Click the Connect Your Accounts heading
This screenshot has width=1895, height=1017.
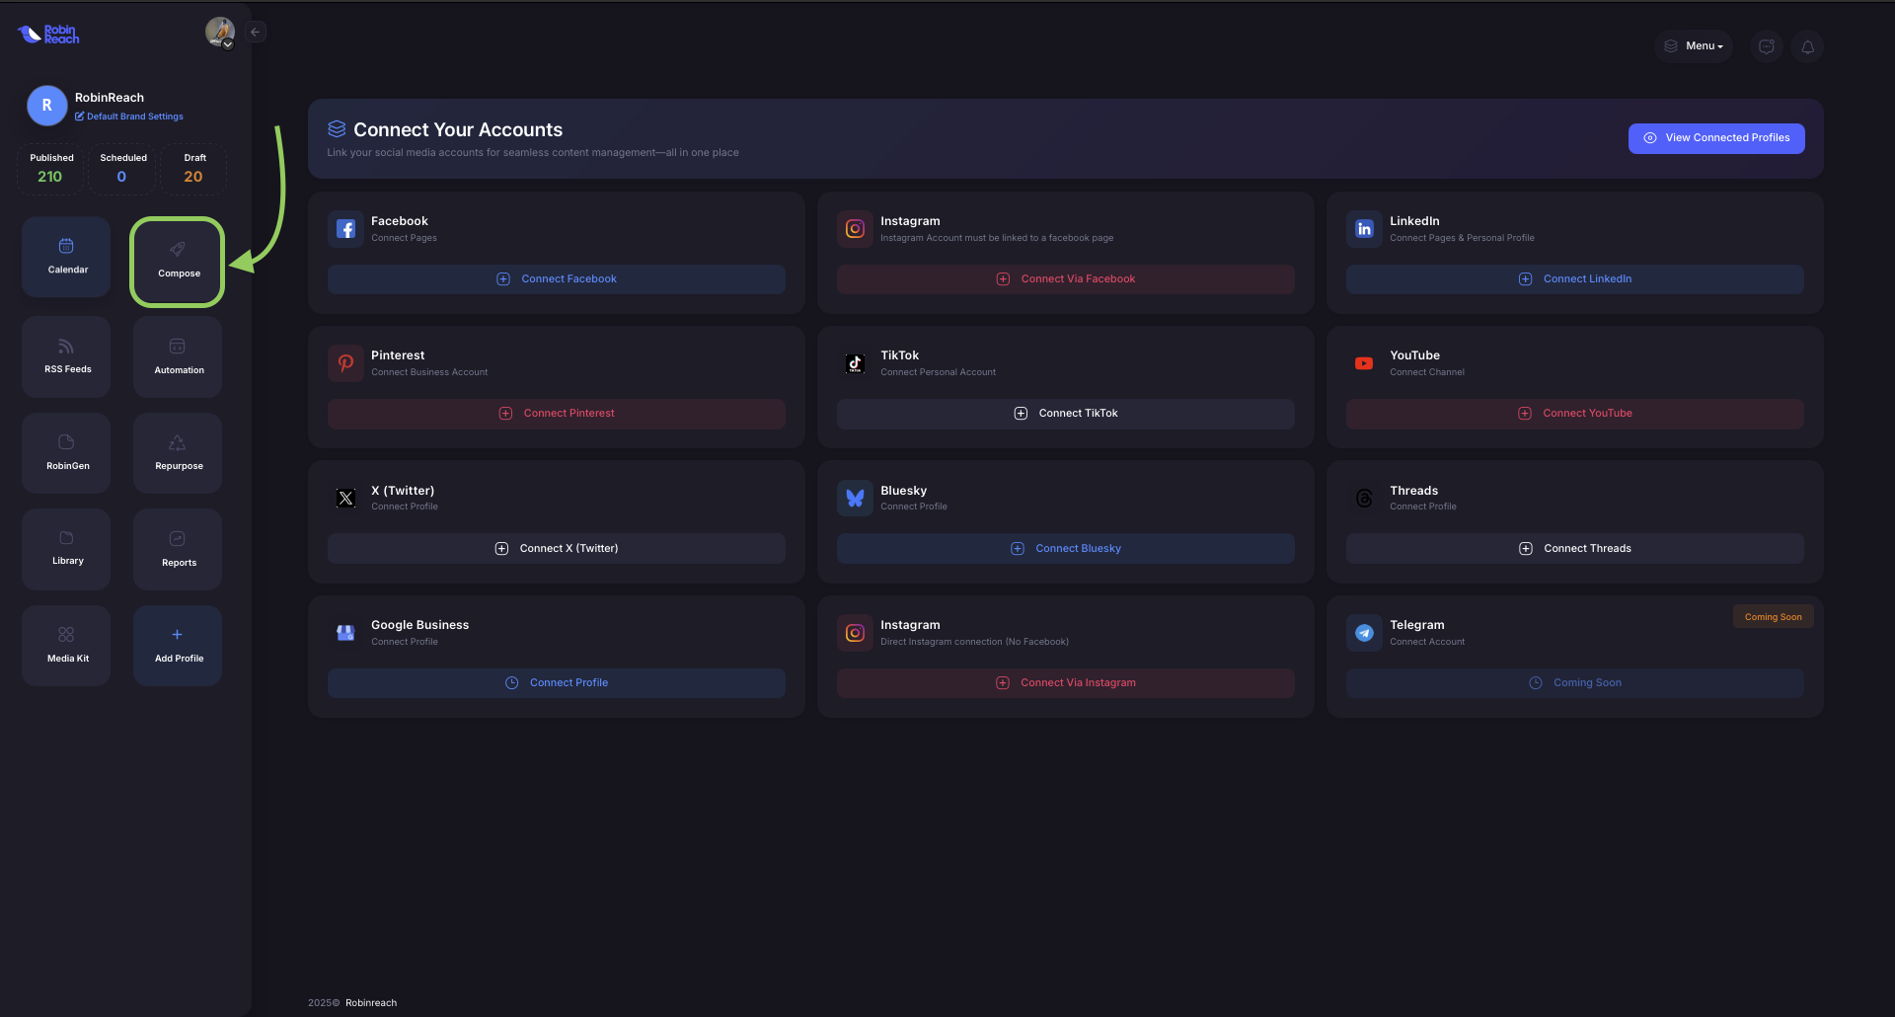(458, 129)
